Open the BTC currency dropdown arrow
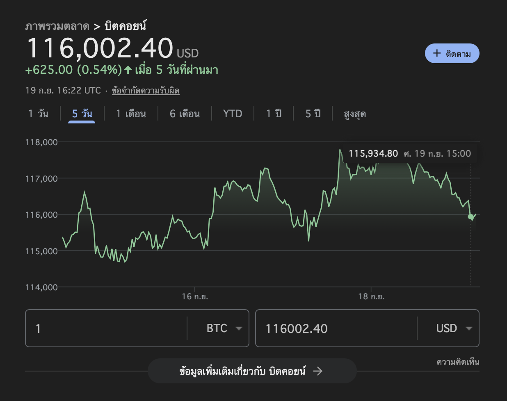507x401 pixels. pyautogui.click(x=239, y=328)
